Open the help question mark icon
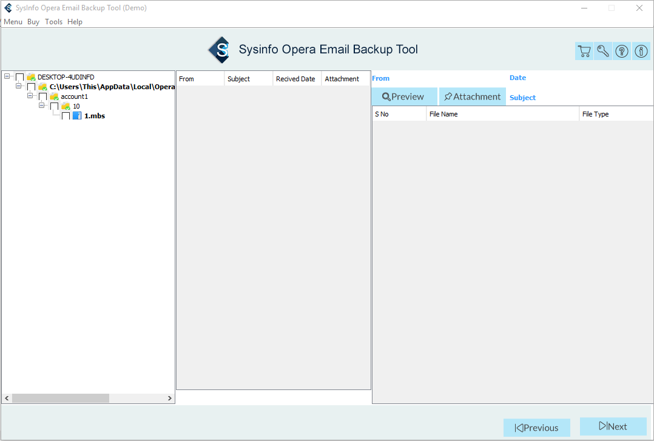 click(622, 52)
